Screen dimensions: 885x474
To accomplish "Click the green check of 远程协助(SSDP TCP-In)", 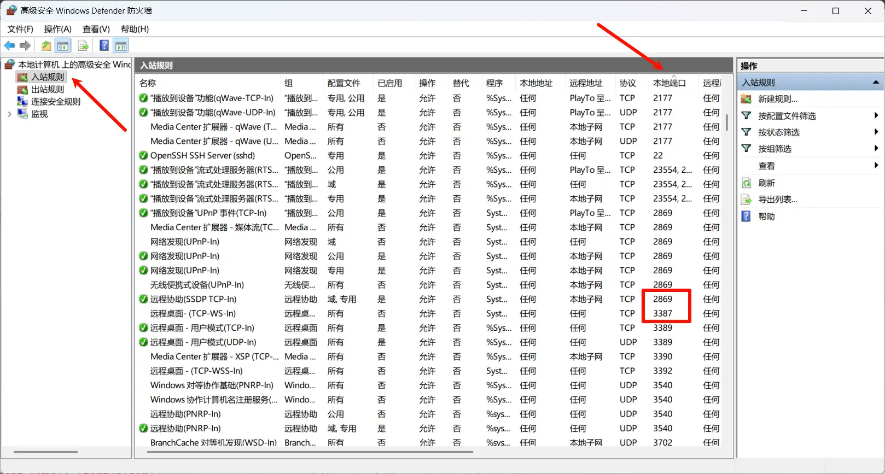I will coord(143,299).
